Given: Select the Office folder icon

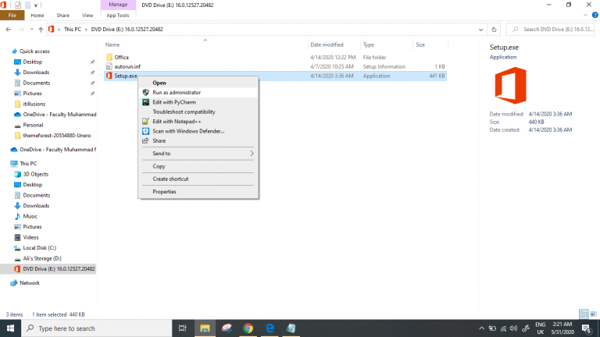Looking at the screenshot, I should tap(109, 57).
